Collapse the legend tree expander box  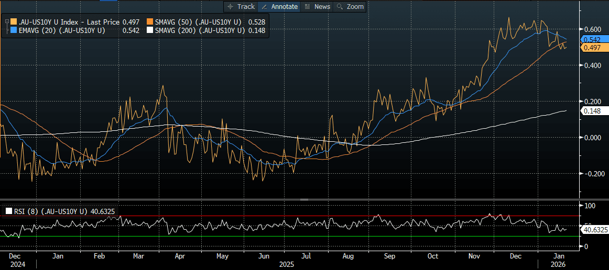pos(7,22)
